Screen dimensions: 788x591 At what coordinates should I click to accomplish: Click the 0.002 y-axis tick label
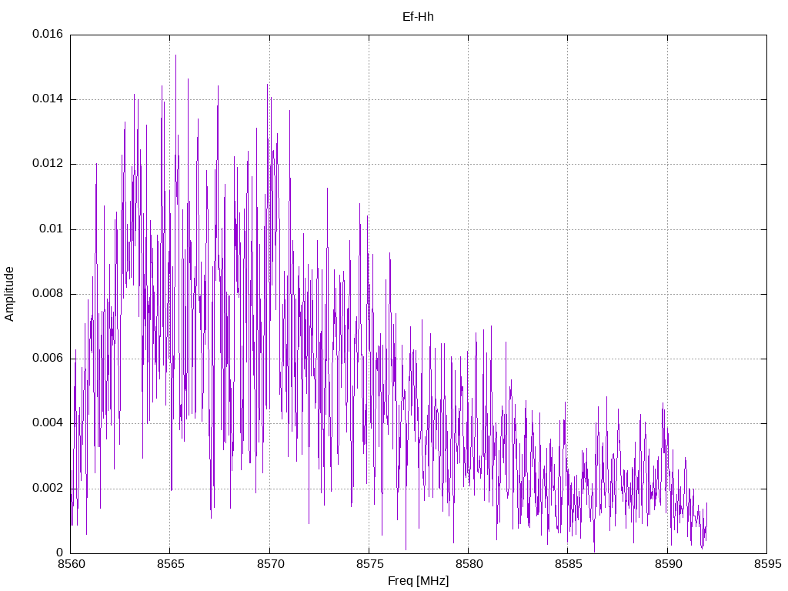tap(48, 489)
